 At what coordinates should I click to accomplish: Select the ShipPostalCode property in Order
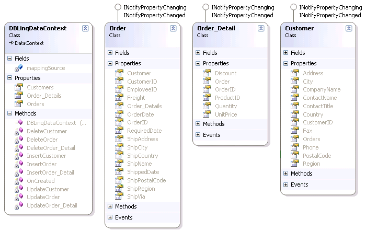(x=146, y=180)
